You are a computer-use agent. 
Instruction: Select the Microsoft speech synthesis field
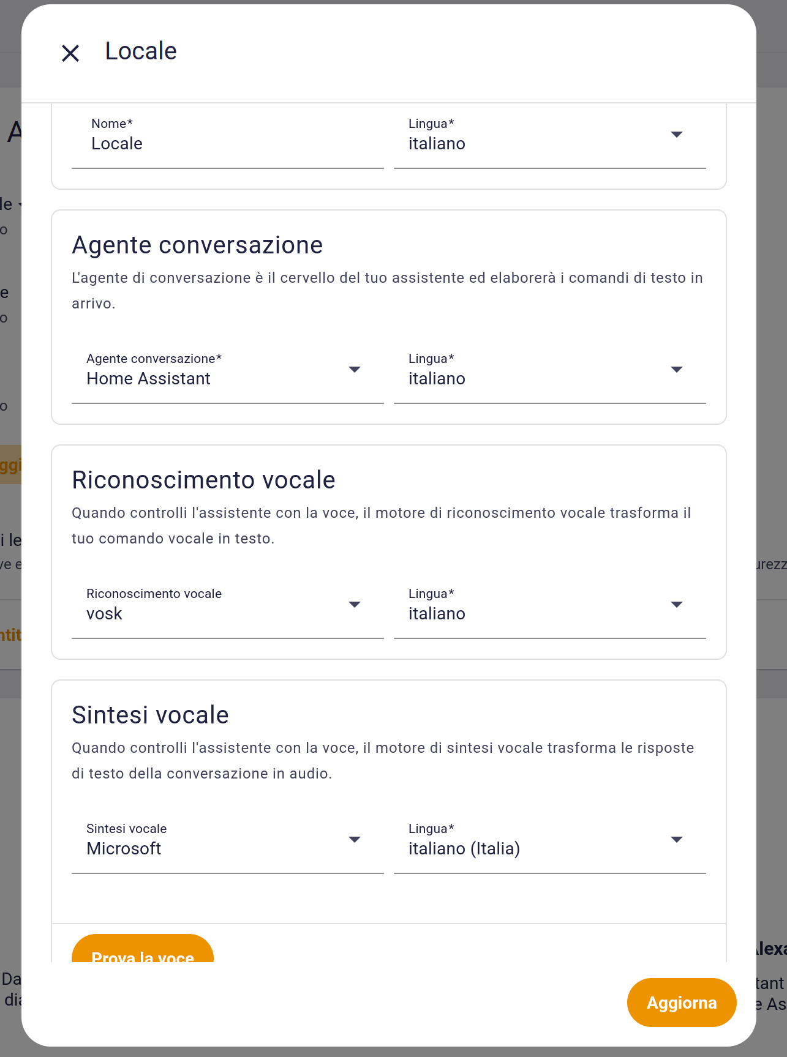pos(124,849)
